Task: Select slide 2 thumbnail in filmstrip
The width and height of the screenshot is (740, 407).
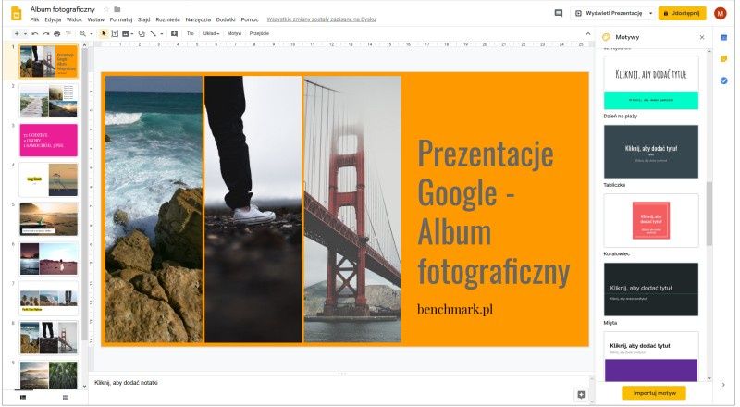Action: (48, 101)
